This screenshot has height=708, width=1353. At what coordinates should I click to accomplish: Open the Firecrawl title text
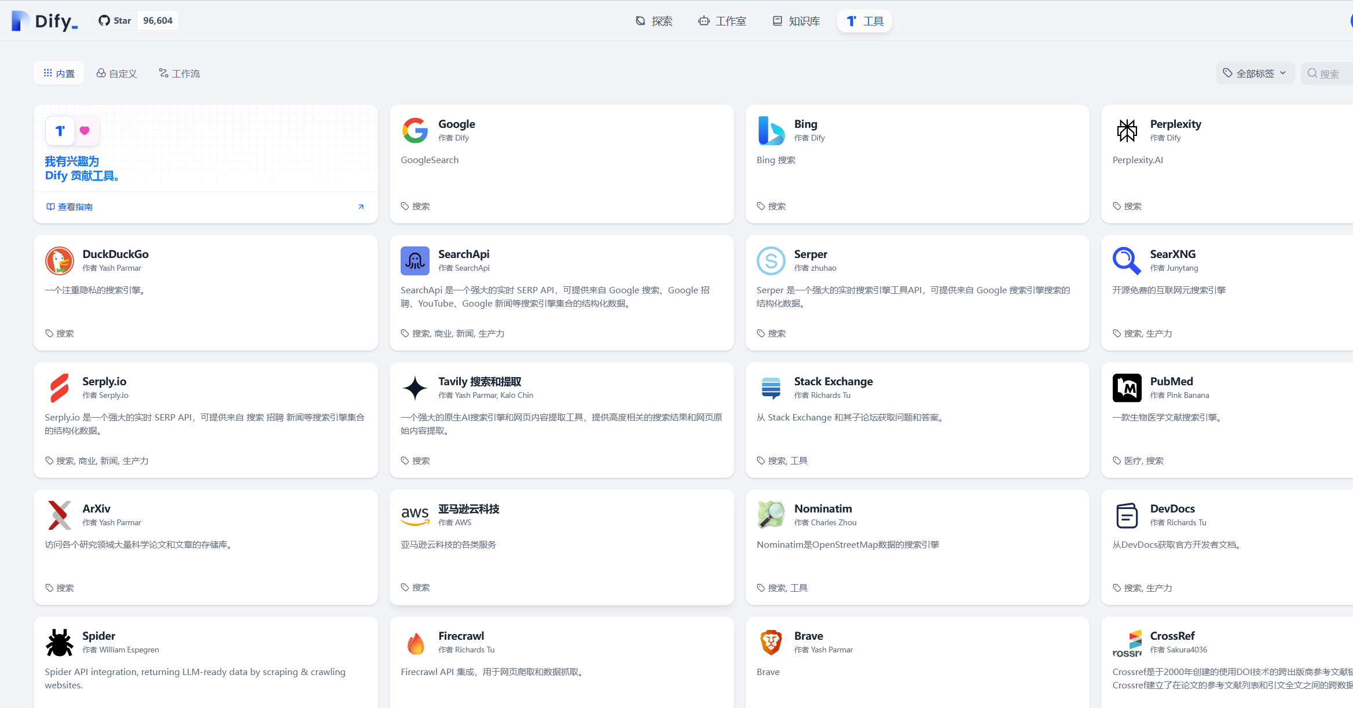coord(461,636)
